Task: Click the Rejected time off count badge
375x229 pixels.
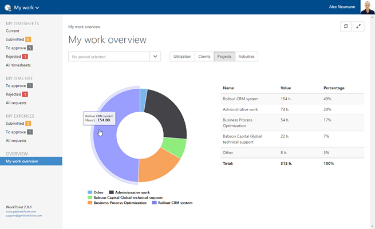Action: [x=25, y=94]
